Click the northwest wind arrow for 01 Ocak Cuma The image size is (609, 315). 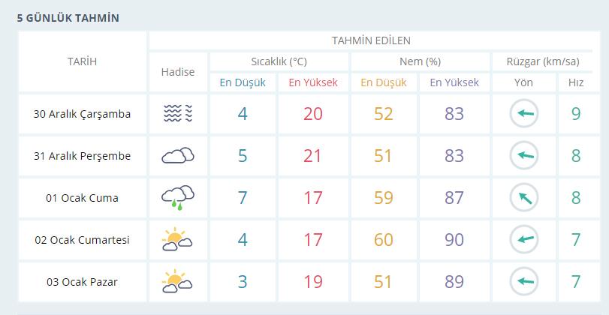click(x=523, y=198)
